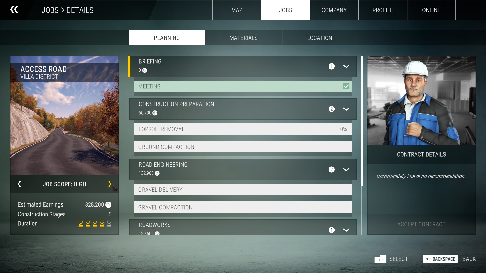This screenshot has height=273, width=486.
Task: Toggle the Meeting checkbox
Action: pos(346,86)
